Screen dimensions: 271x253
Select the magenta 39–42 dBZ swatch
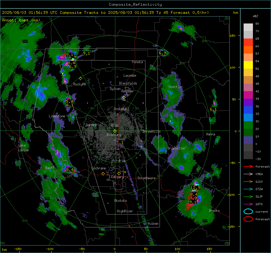[x=248, y=95]
